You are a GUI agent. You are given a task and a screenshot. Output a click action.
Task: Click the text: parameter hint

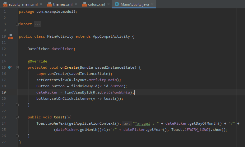click(x=127, y=123)
